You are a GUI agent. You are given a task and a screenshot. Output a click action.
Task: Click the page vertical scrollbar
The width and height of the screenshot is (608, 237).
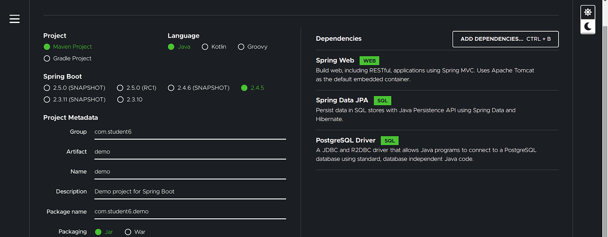click(605, 118)
